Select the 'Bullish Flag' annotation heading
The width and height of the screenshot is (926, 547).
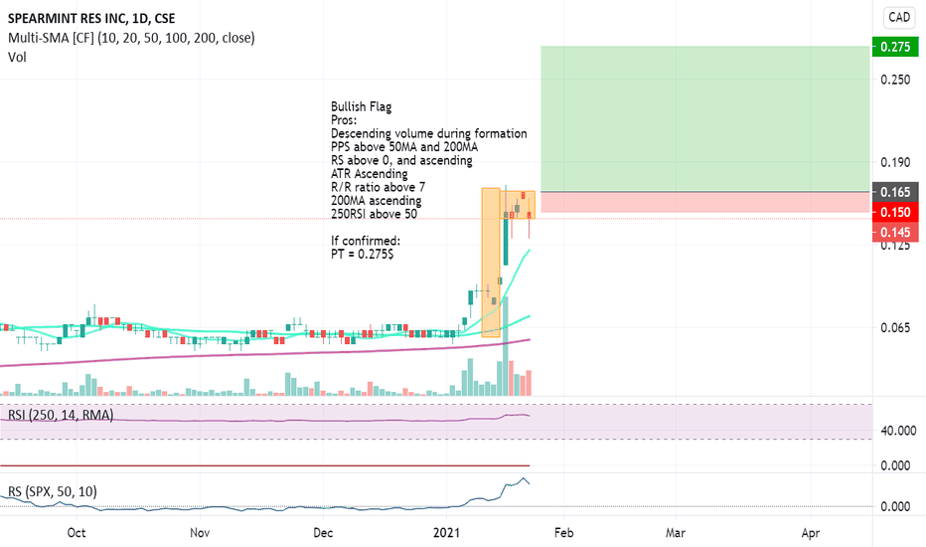(361, 106)
